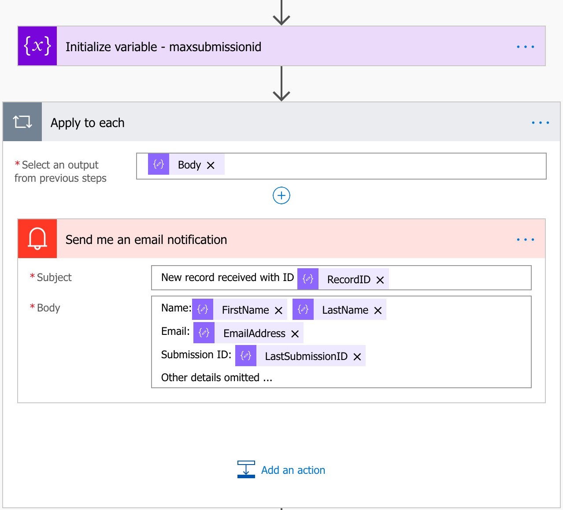Select the Apply to each loop icon
The height and width of the screenshot is (510, 563).
(22, 121)
